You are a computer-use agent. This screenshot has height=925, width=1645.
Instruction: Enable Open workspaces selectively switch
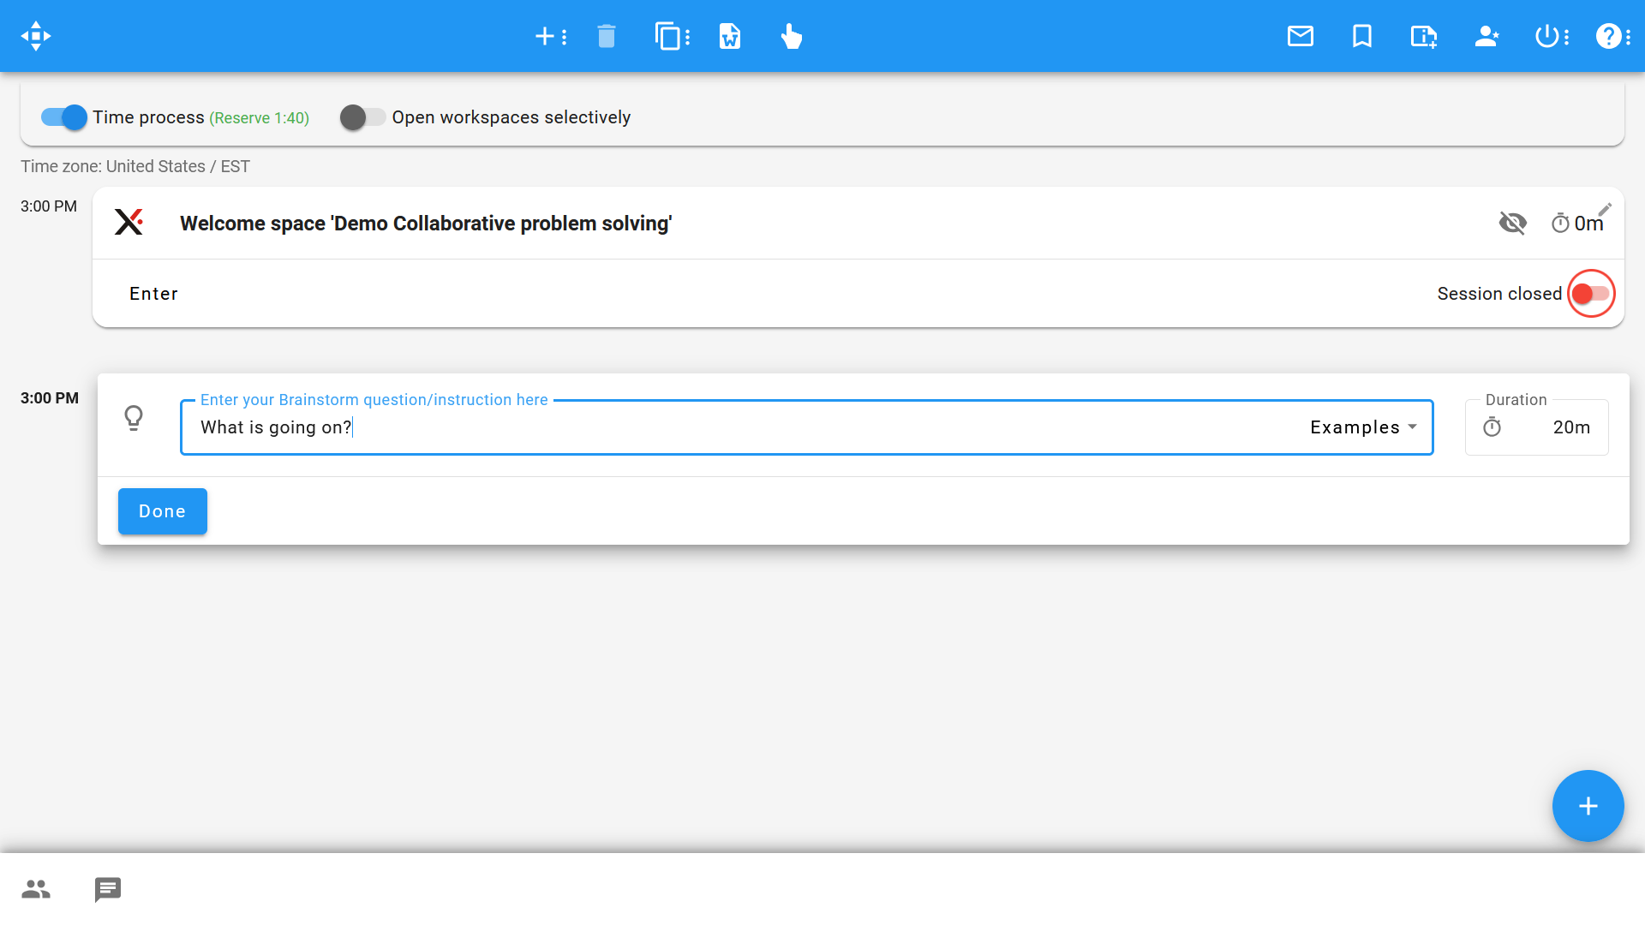pyautogui.click(x=362, y=117)
